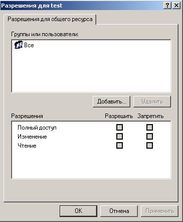
Task: Tick the Разрешить checkbox for Чтение
Action: (x=119, y=146)
